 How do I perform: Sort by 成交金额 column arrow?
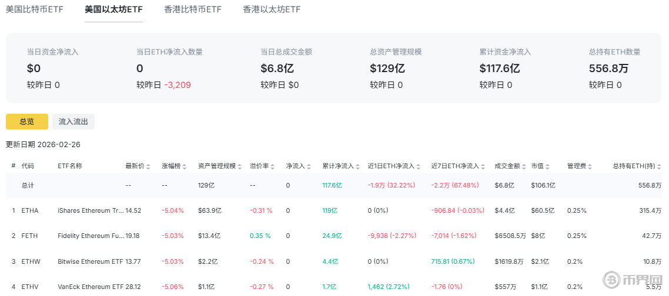[523, 166]
